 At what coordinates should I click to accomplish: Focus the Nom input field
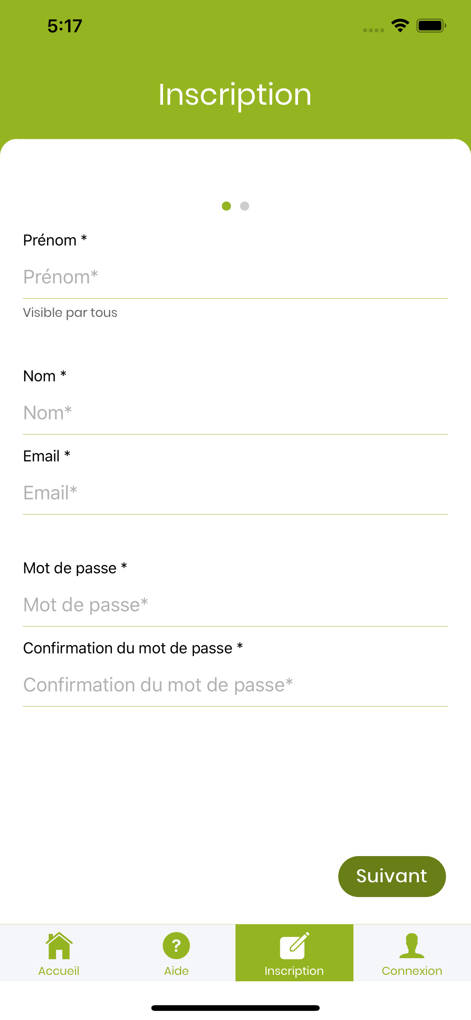[235, 413]
